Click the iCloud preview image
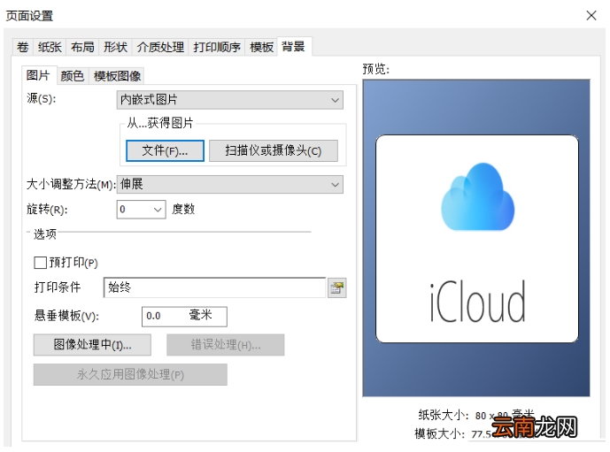This screenshot has width=610, height=452. [x=476, y=238]
